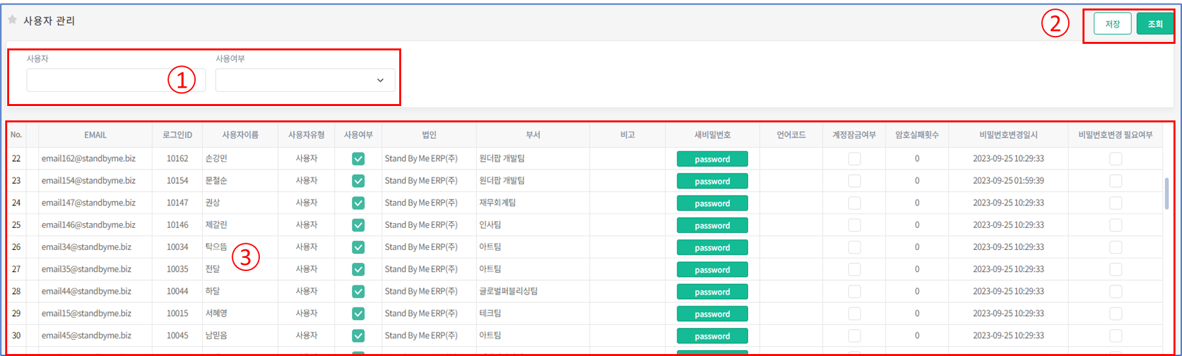Click the 부서 column header
This screenshot has height=356, width=1182.
533,135
